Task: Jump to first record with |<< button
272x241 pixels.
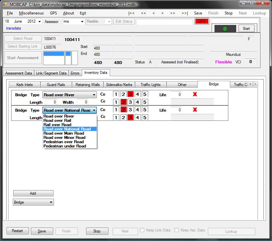Action: coord(131,13)
